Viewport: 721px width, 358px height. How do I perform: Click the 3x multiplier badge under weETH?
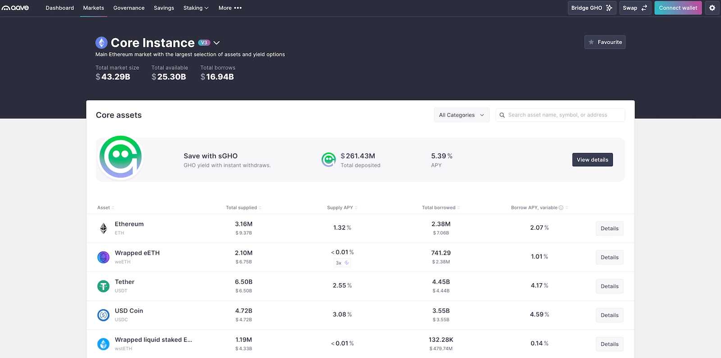point(342,263)
